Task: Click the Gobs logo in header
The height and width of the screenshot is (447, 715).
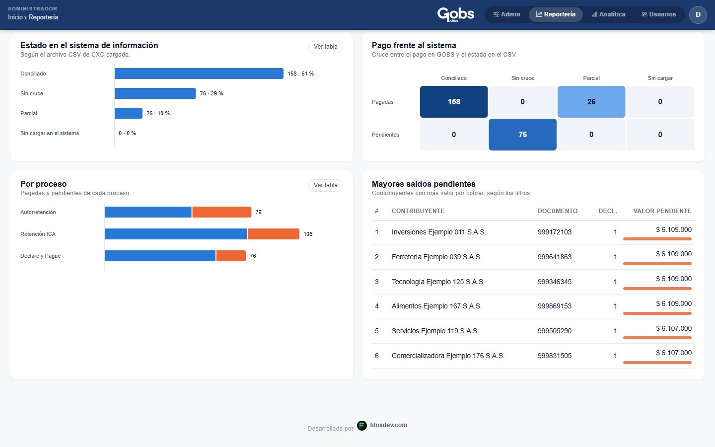Action: click(456, 14)
